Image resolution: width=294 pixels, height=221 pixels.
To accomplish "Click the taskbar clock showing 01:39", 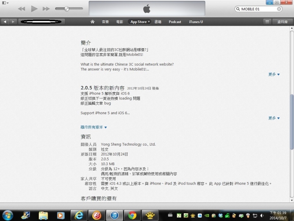I will (x=278, y=215).
